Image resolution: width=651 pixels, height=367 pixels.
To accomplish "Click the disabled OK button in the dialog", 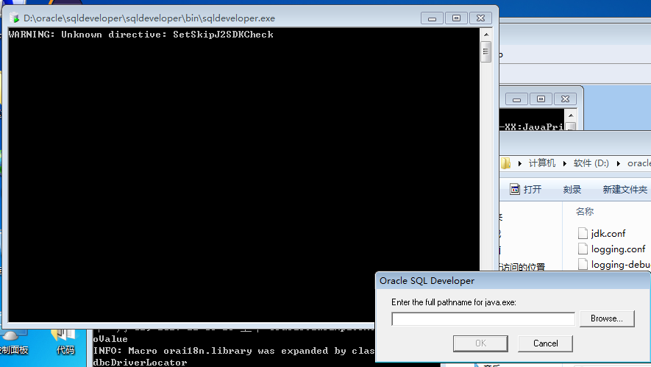I will click(480, 343).
